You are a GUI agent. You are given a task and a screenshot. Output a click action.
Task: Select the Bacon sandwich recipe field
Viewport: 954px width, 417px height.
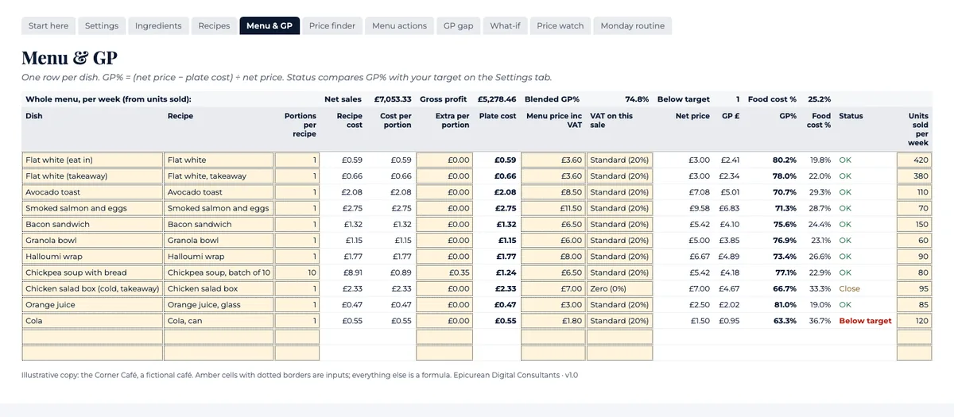coord(218,224)
